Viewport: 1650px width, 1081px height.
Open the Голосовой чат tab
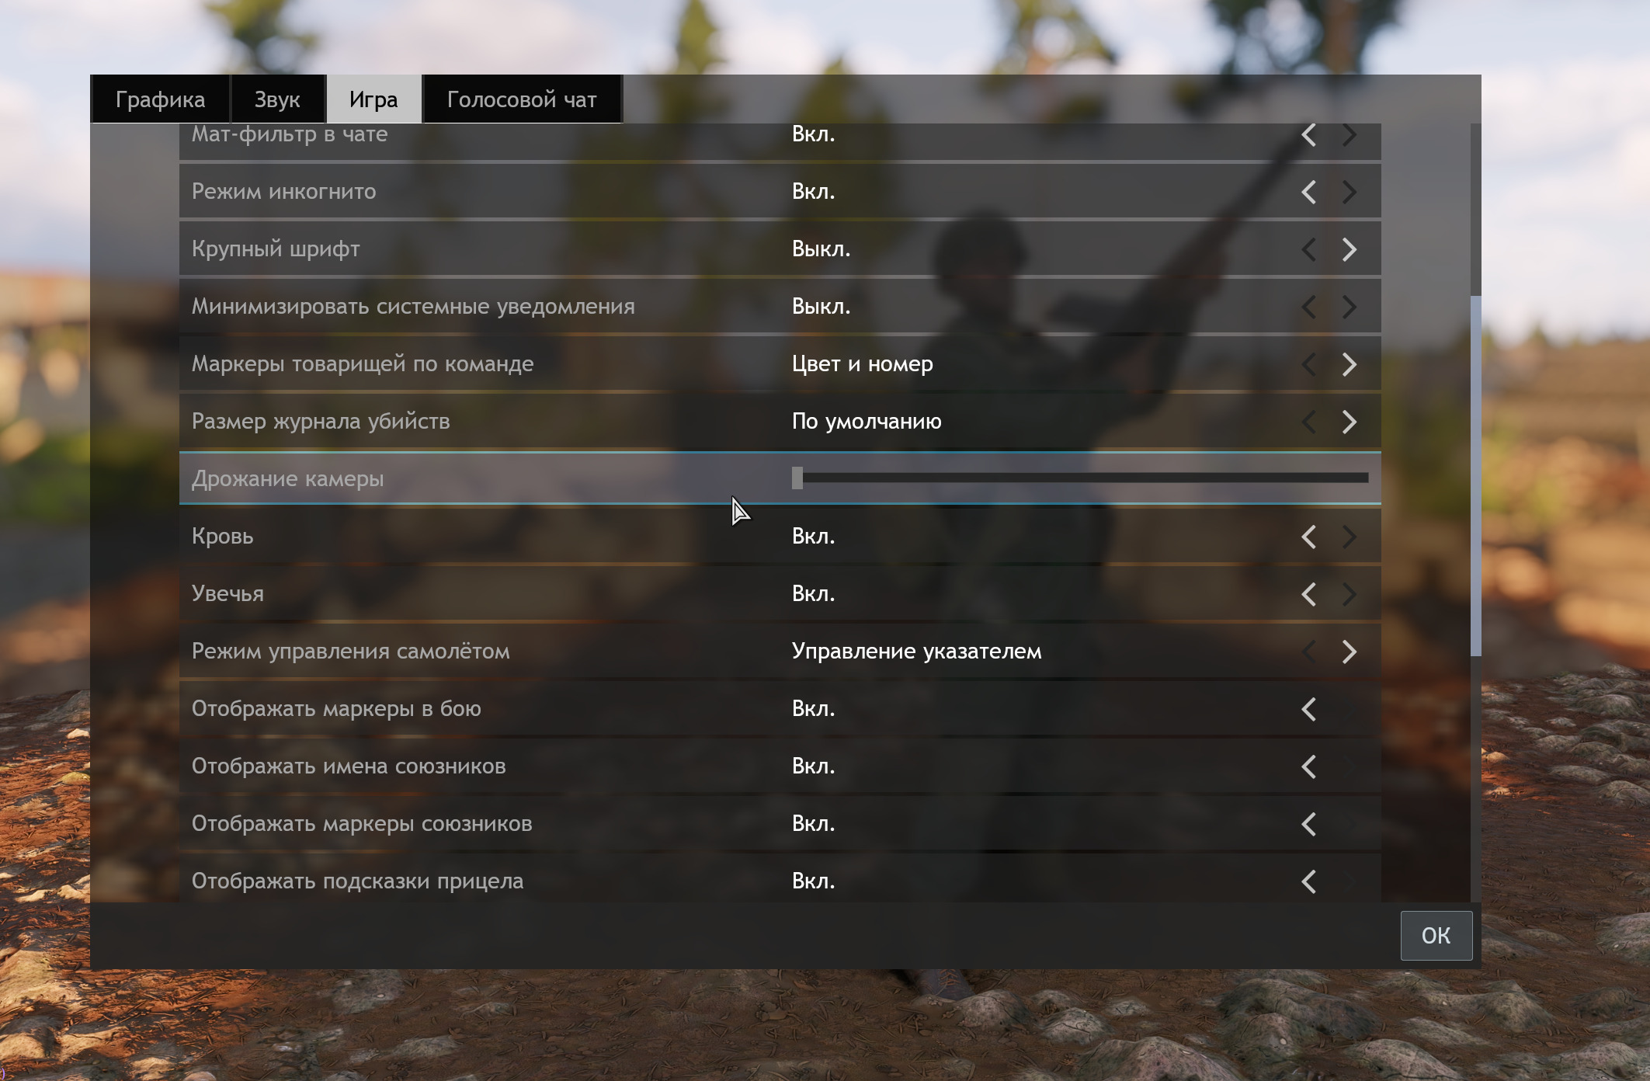tap(522, 99)
